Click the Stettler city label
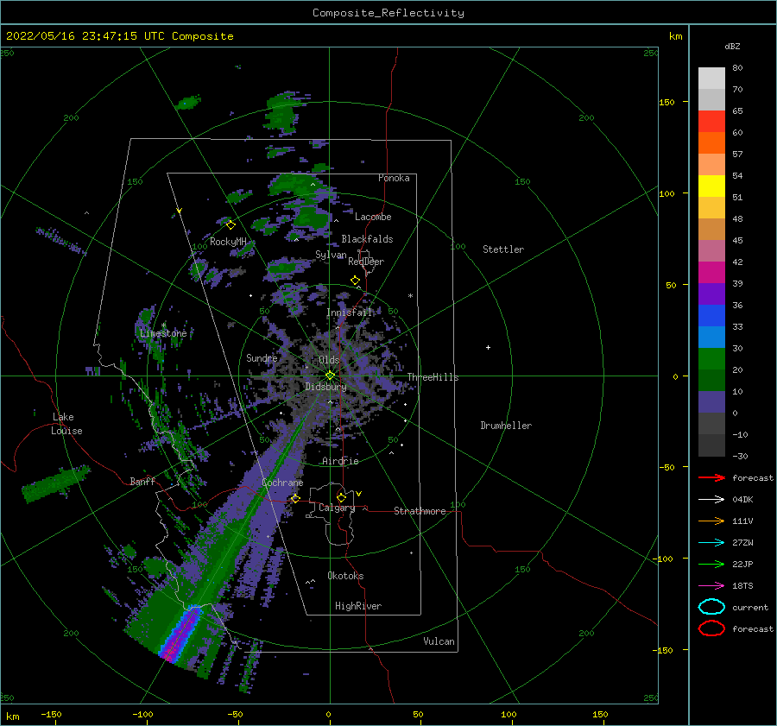777x726 pixels. 503,249
